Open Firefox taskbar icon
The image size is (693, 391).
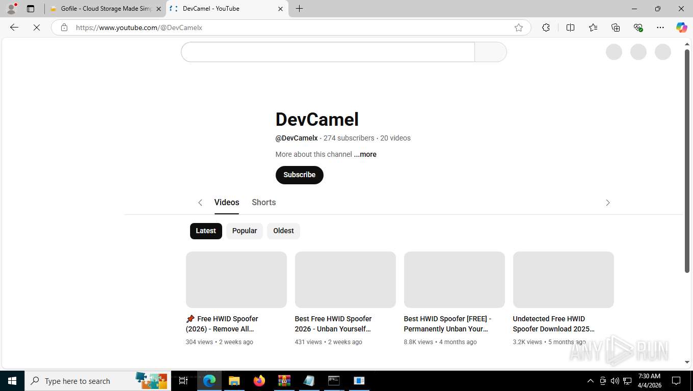pos(259,381)
